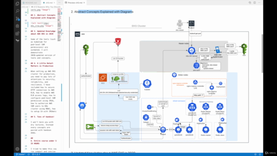This screenshot has width=277, height=156.
Task: Click the '## 5. Tons of handson!' line
Action: pos(42,117)
